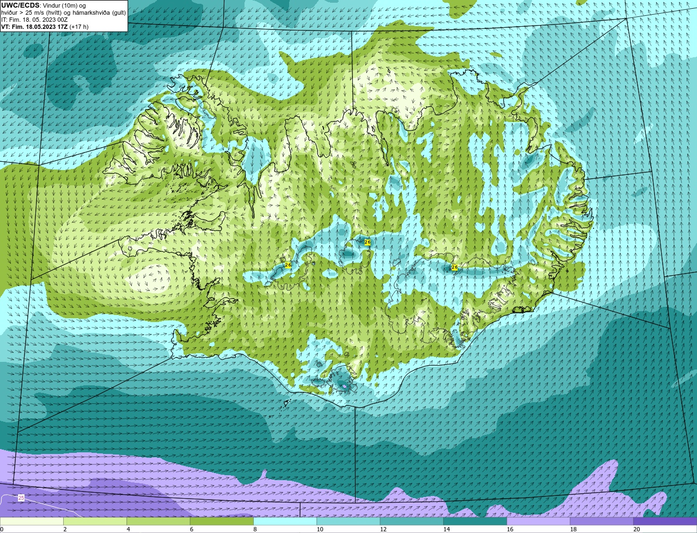Click the scale value 2 under the legend
The image size is (697, 533).
[x=65, y=529]
